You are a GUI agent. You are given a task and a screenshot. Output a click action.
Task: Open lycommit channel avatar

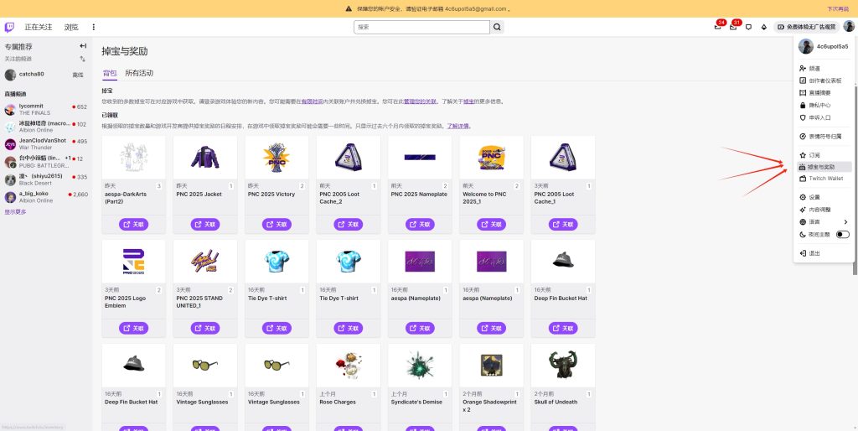tap(10, 110)
